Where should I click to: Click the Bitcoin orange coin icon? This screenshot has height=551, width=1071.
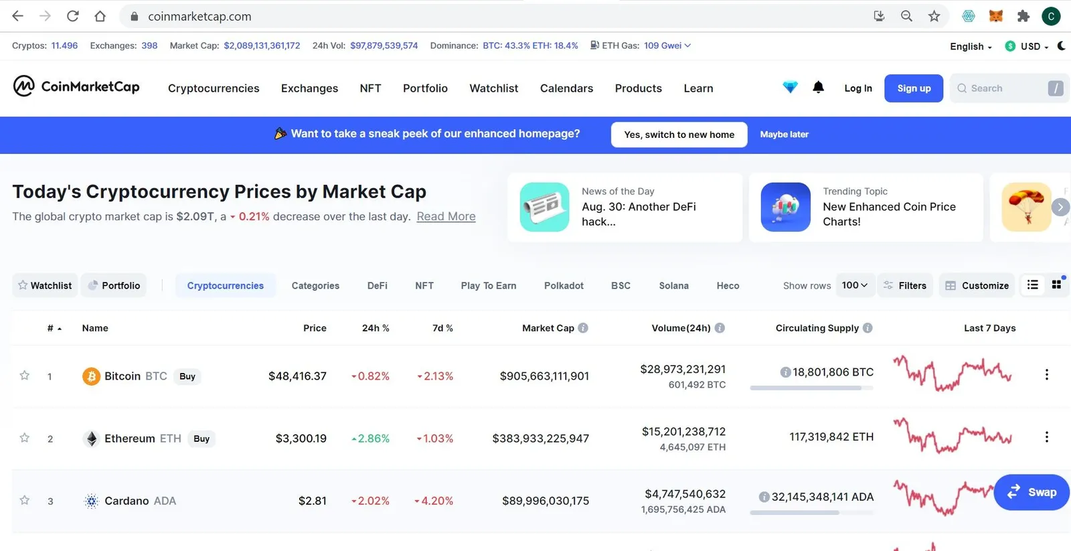(91, 376)
